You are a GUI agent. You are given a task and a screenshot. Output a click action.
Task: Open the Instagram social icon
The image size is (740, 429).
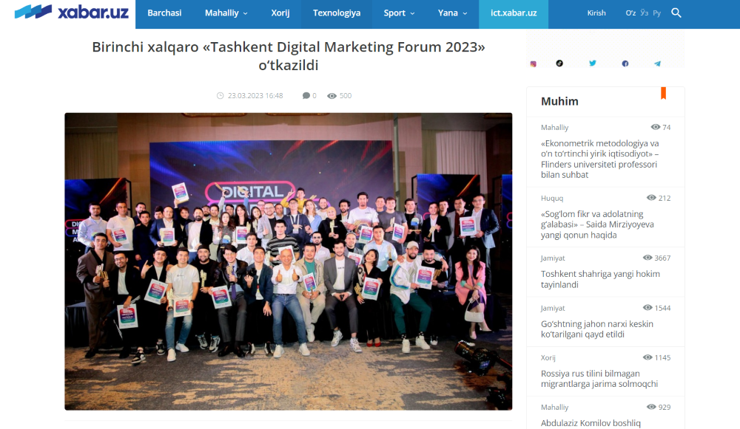pos(534,64)
